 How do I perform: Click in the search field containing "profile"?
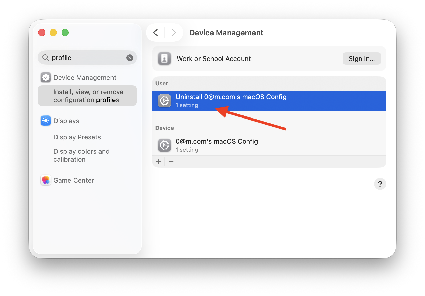[x=87, y=58]
